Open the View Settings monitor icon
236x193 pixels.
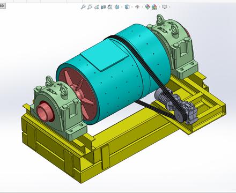click(165, 7)
